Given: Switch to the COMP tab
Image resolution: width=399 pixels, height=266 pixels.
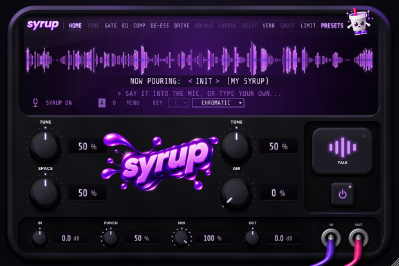Looking at the screenshot, I should pos(139,26).
